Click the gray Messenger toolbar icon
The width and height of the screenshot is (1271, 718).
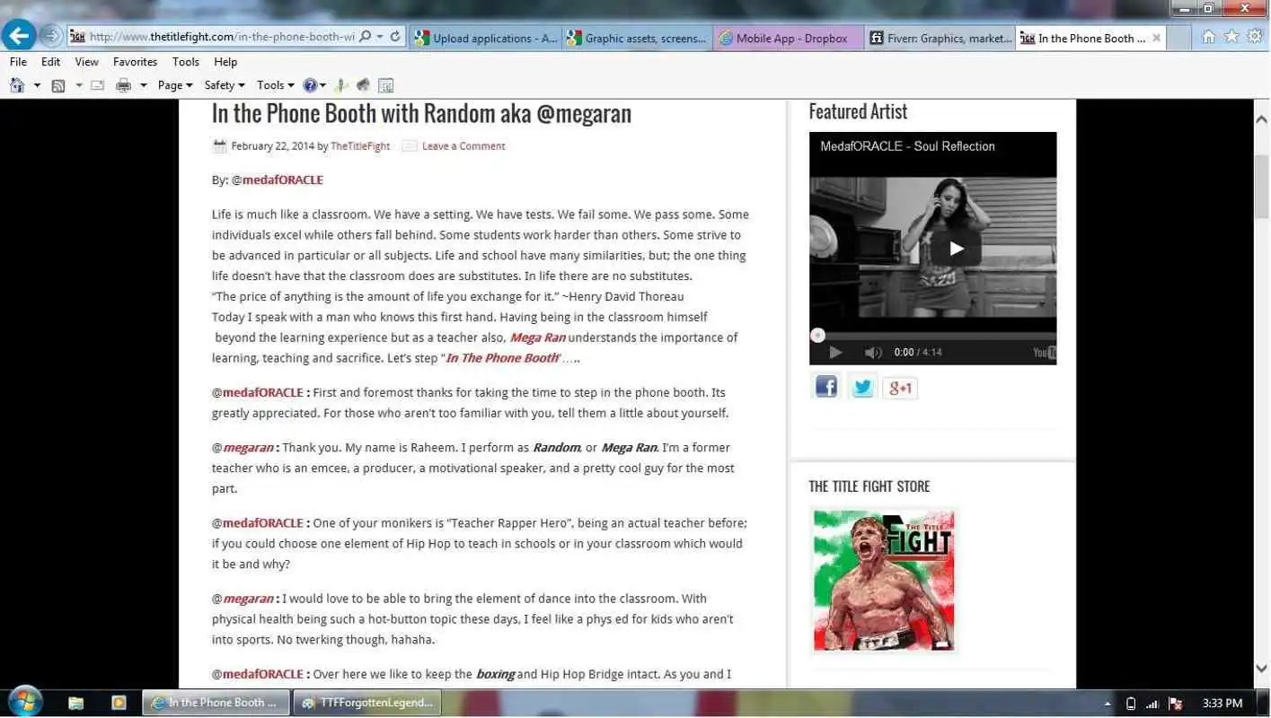(364, 85)
